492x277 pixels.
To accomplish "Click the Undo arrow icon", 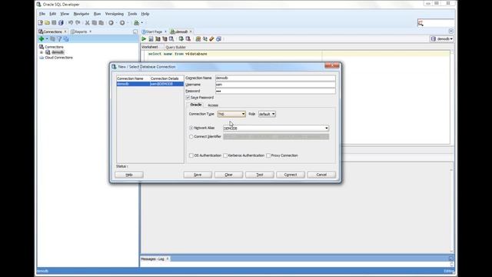I will (x=71, y=22).
